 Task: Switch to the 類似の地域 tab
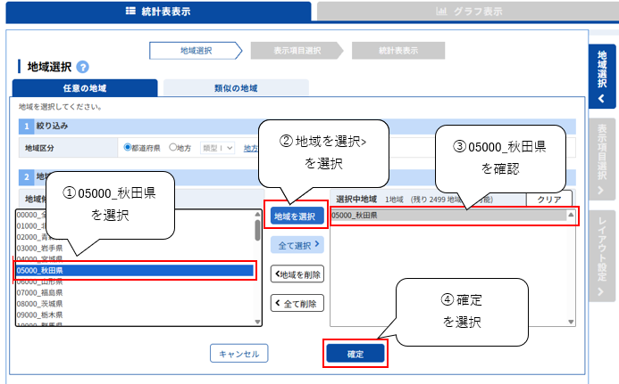(x=236, y=88)
